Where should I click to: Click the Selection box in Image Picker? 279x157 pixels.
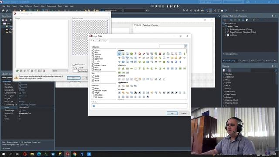[139, 106]
